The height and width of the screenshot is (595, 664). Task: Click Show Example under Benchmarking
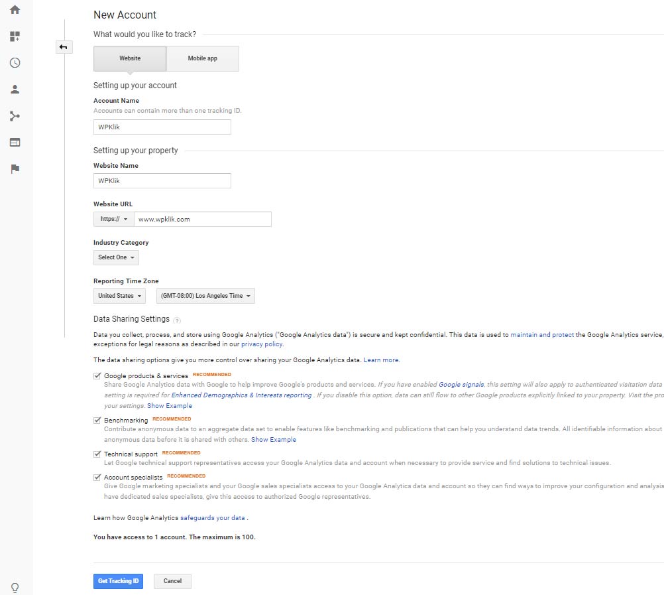click(x=274, y=440)
